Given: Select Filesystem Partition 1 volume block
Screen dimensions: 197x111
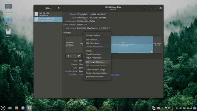Looking at the screenshot, I should pyautogui.click(x=70, y=44).
